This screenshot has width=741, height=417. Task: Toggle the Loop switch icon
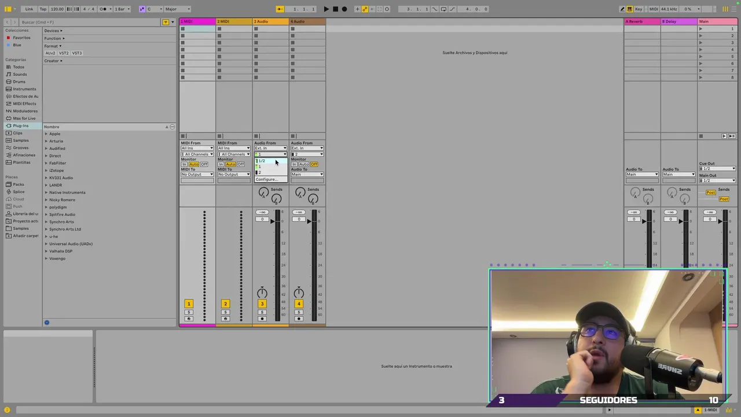pos(443,9)
